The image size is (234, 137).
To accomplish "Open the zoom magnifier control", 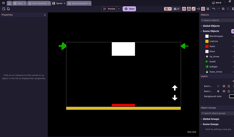I will coord(223,9).
